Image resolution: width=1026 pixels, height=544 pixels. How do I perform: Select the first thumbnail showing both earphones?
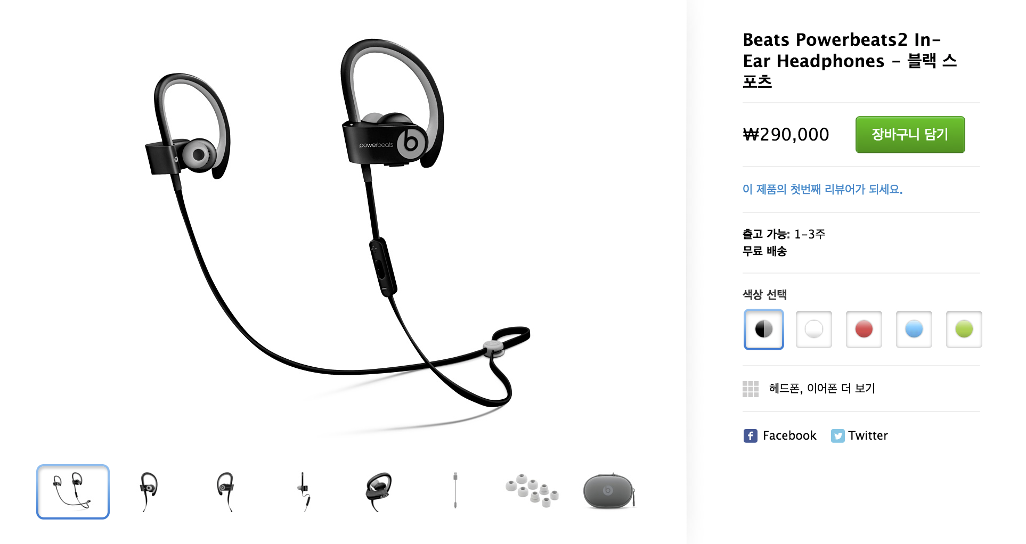pyautogui.click(x=73, y=492)
